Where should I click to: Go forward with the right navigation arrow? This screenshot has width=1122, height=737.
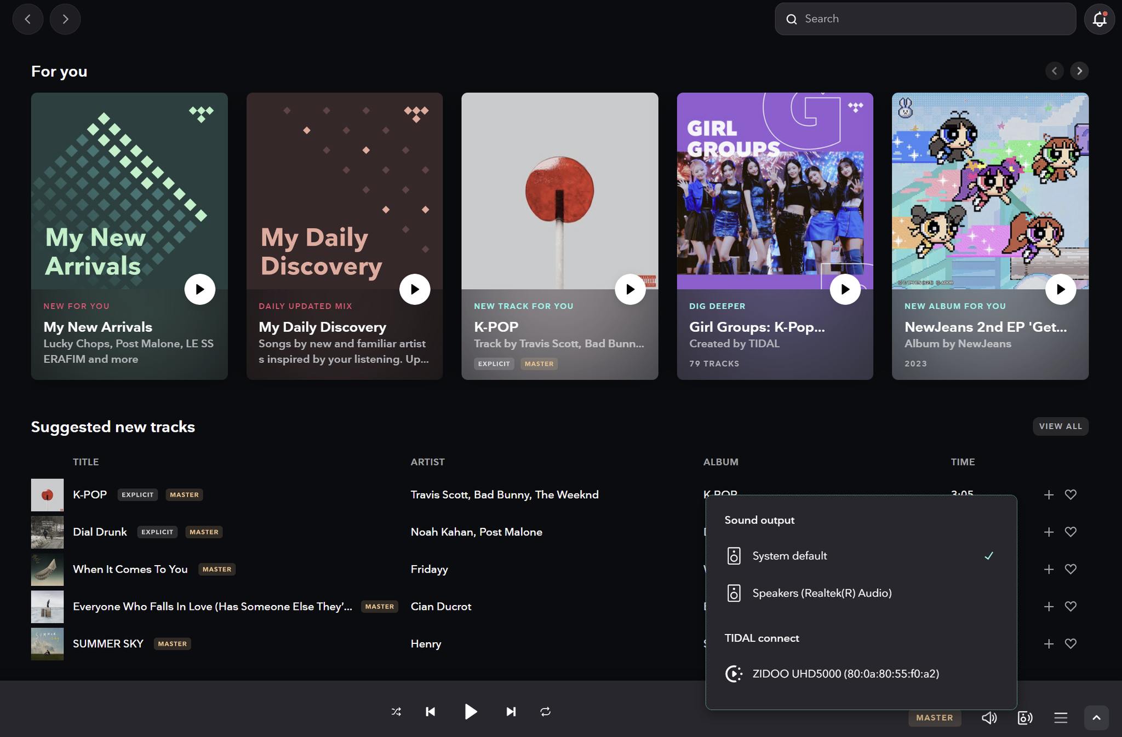[65, 19]
